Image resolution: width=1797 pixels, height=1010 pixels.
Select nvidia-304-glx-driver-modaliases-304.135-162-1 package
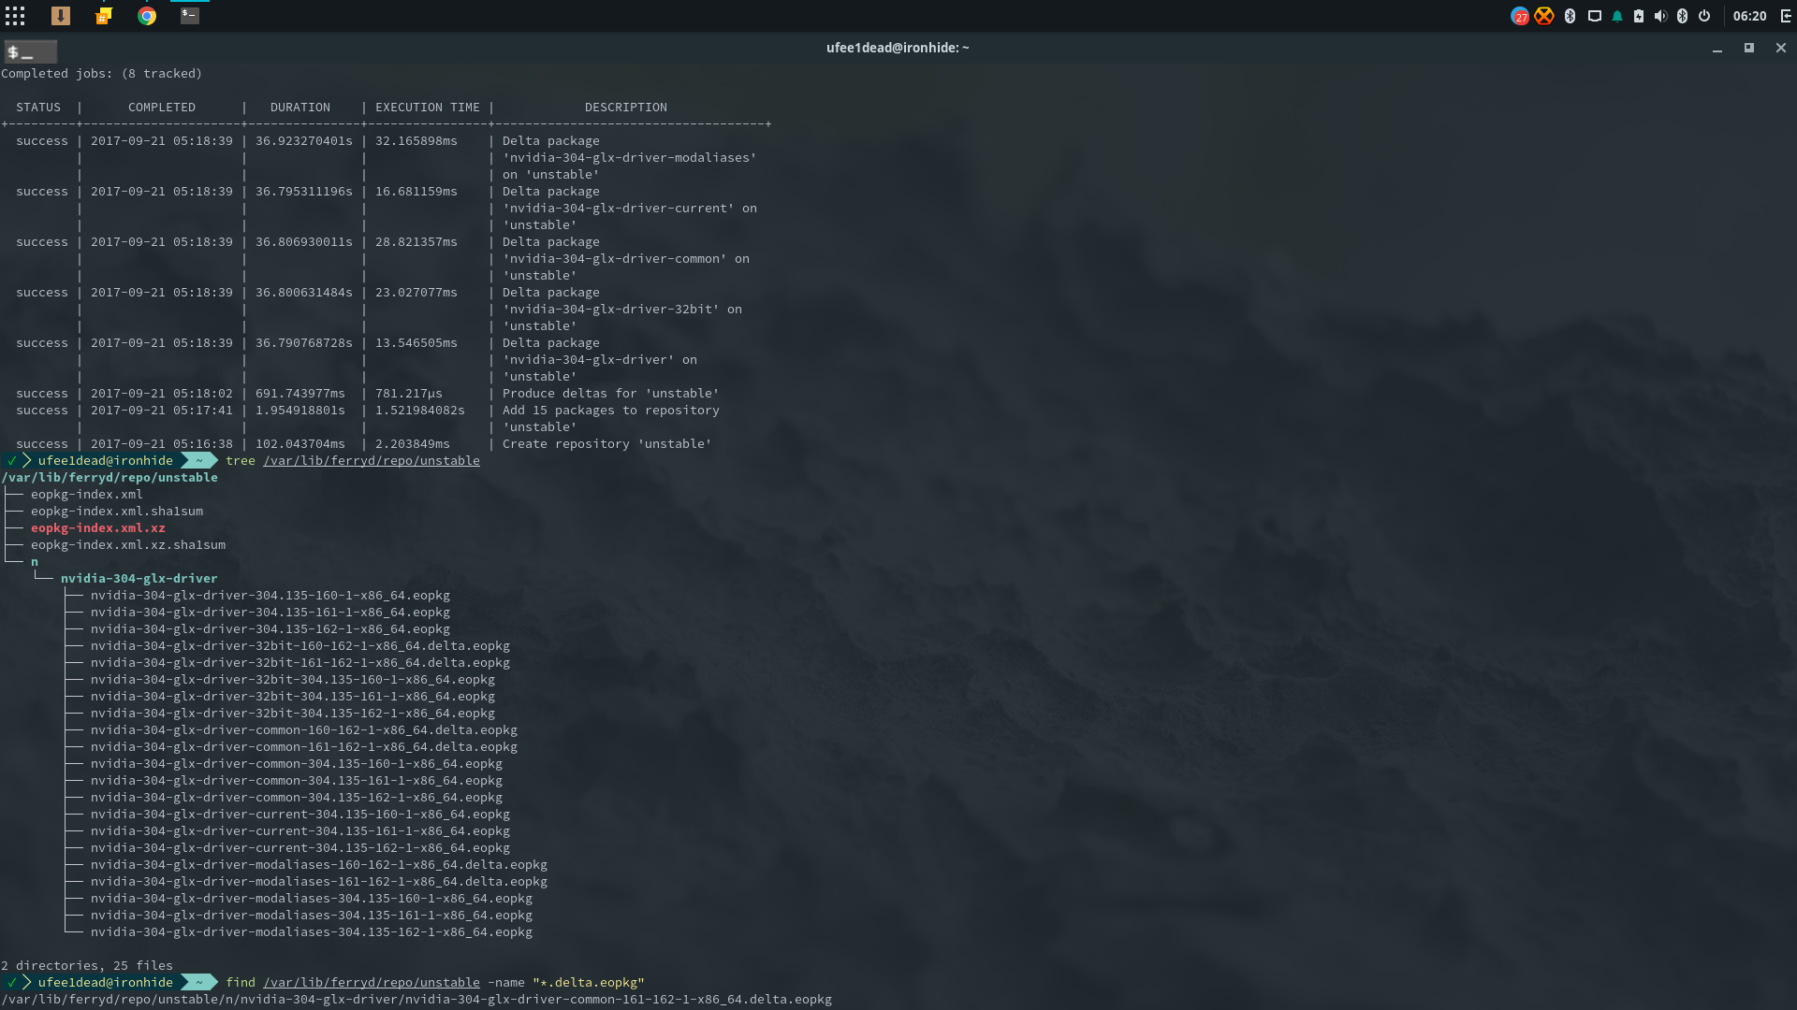click(312, 932)
